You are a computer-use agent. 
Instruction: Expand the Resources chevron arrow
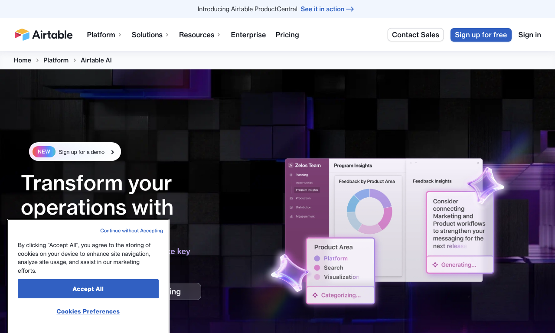(219, 35)
